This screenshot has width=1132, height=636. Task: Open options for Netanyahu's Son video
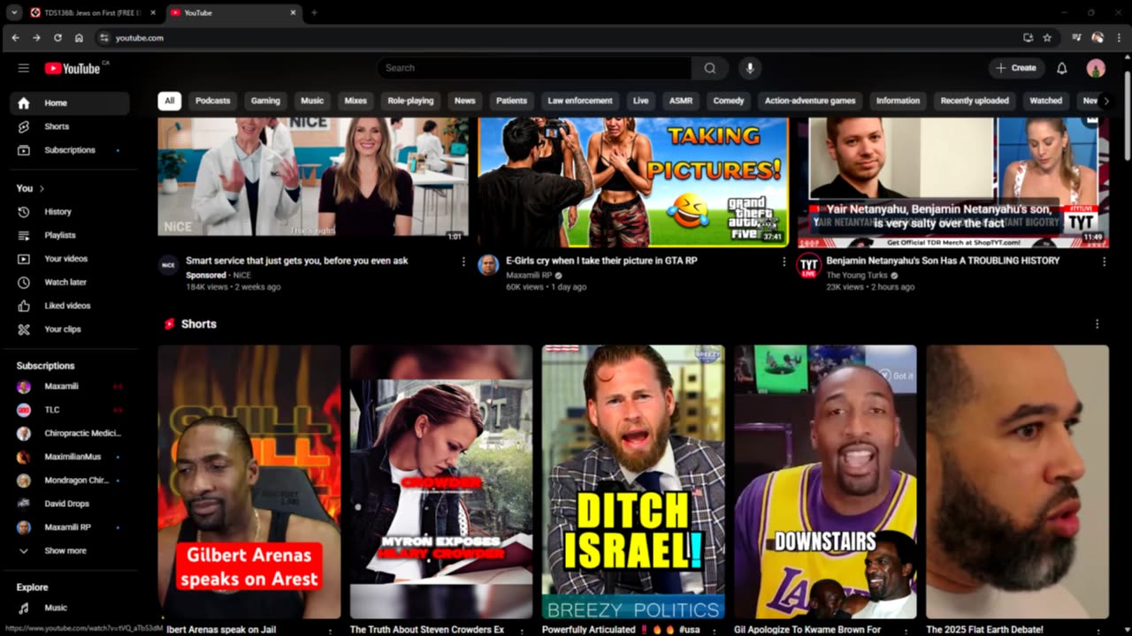point(1104,261)
